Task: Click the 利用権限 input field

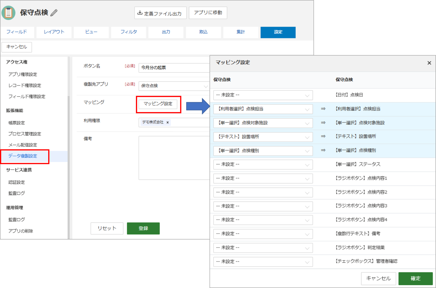Action: click(174, 123)
